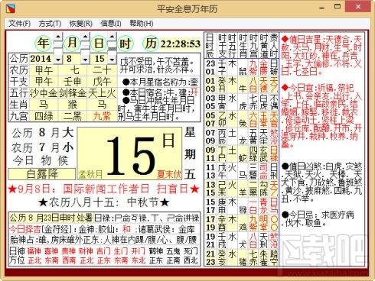
Task: Click the 01-03 癸丑 hour row
Action: 242,85
